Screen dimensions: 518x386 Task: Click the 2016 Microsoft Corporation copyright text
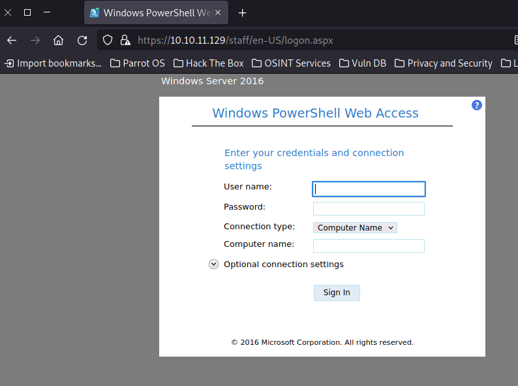point(322,342)
